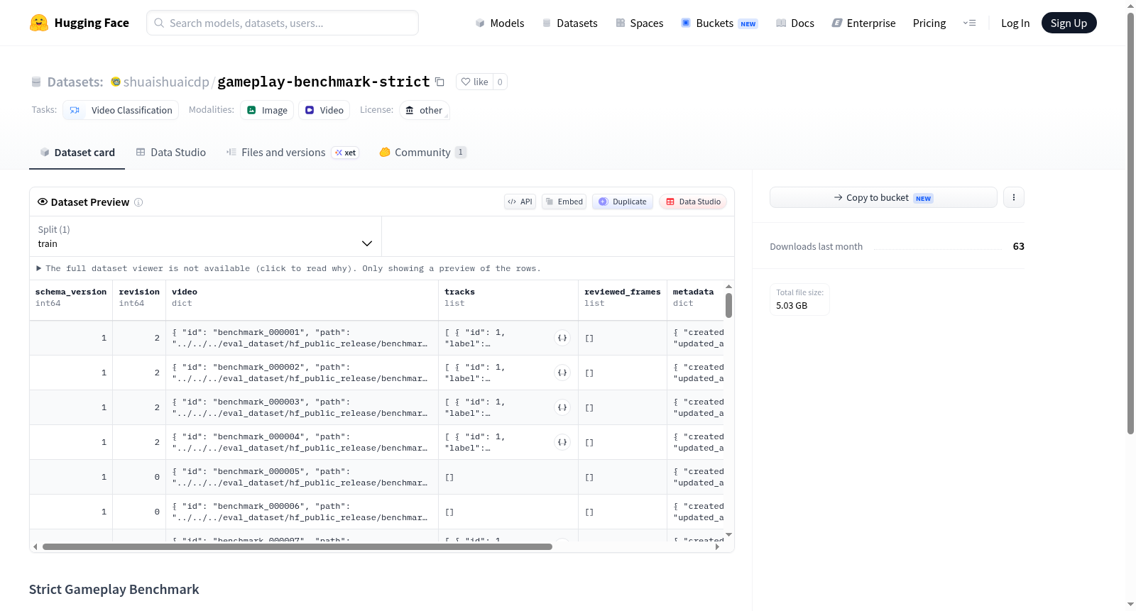1136x611 pixels.
Task: Click the table horizontal scrollbar
Action: tap(297, 546)
